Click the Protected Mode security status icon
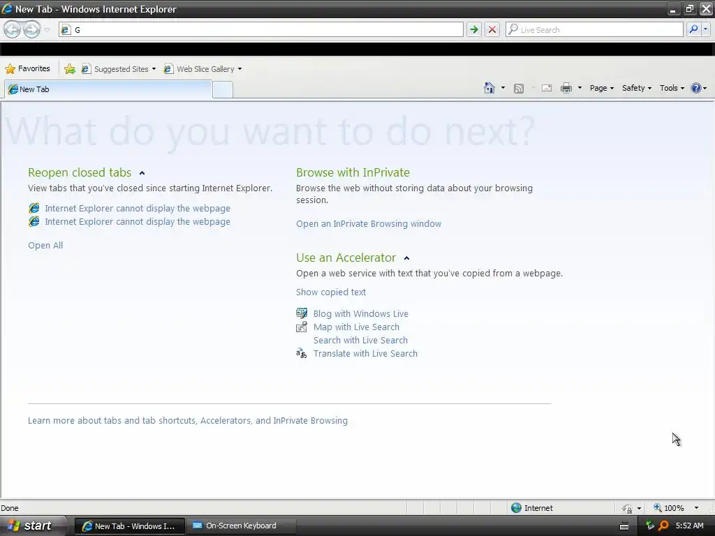 point(628,508)
